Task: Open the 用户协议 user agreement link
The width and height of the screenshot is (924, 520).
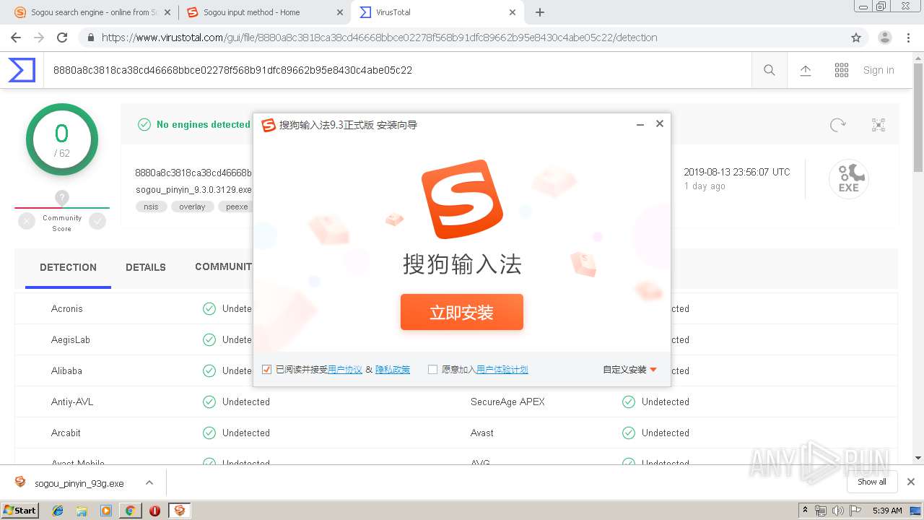Action: [x=345, y=369]
